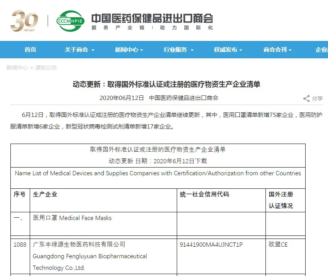This screenshot has width=328, height=276.
Task: Click the 动态更新 日期 line in the table
Action: pos(158,161)
